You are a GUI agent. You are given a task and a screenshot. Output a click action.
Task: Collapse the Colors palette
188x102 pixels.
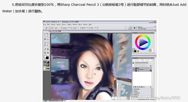tap(133, 33)
